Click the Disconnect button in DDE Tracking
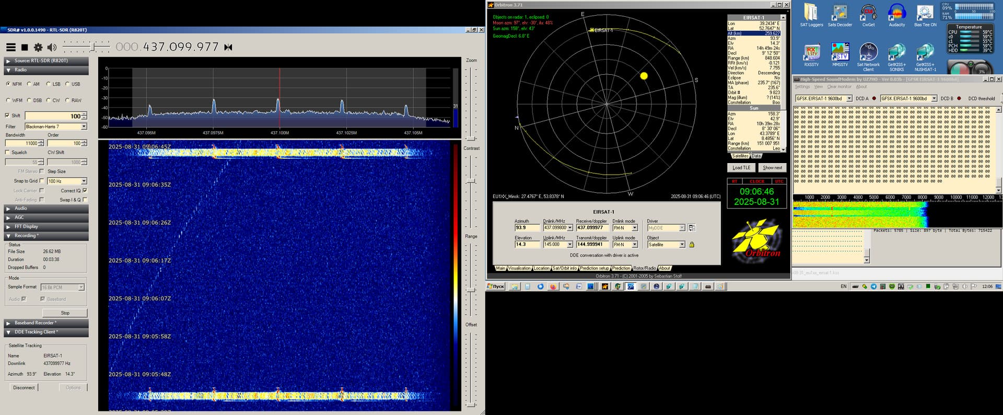This screenshot has height=415, width=1003. [24, 388]
